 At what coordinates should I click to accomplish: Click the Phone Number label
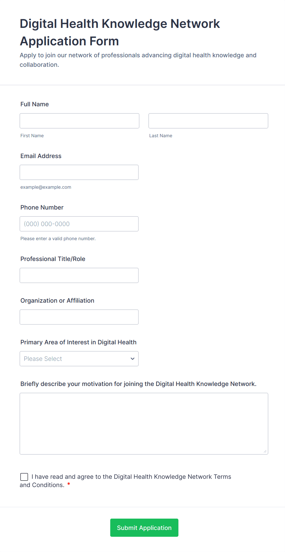(42, 207)
